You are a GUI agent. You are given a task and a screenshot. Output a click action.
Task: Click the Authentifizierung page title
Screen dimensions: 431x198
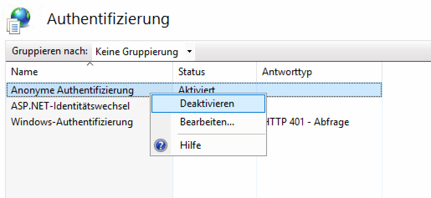pos(108,19)
